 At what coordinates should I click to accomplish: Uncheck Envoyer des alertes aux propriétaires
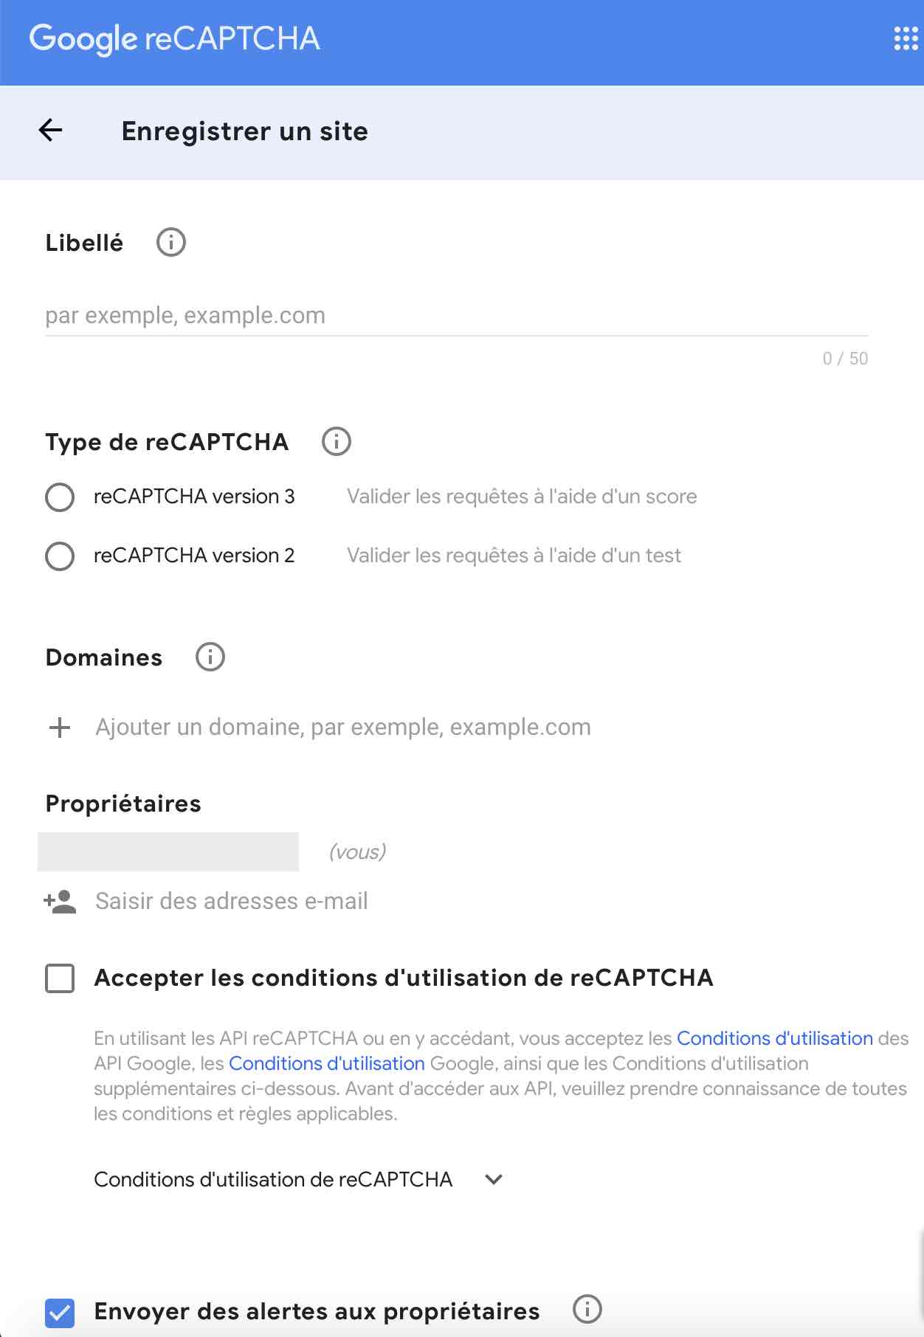[x=61, y=1311]
